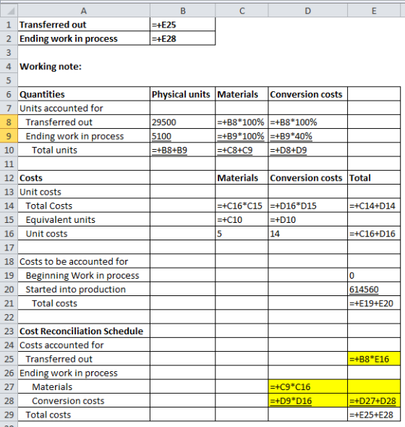Click cell with value 29500
Screen dimensions: 405x427
[x=183, y=122]
